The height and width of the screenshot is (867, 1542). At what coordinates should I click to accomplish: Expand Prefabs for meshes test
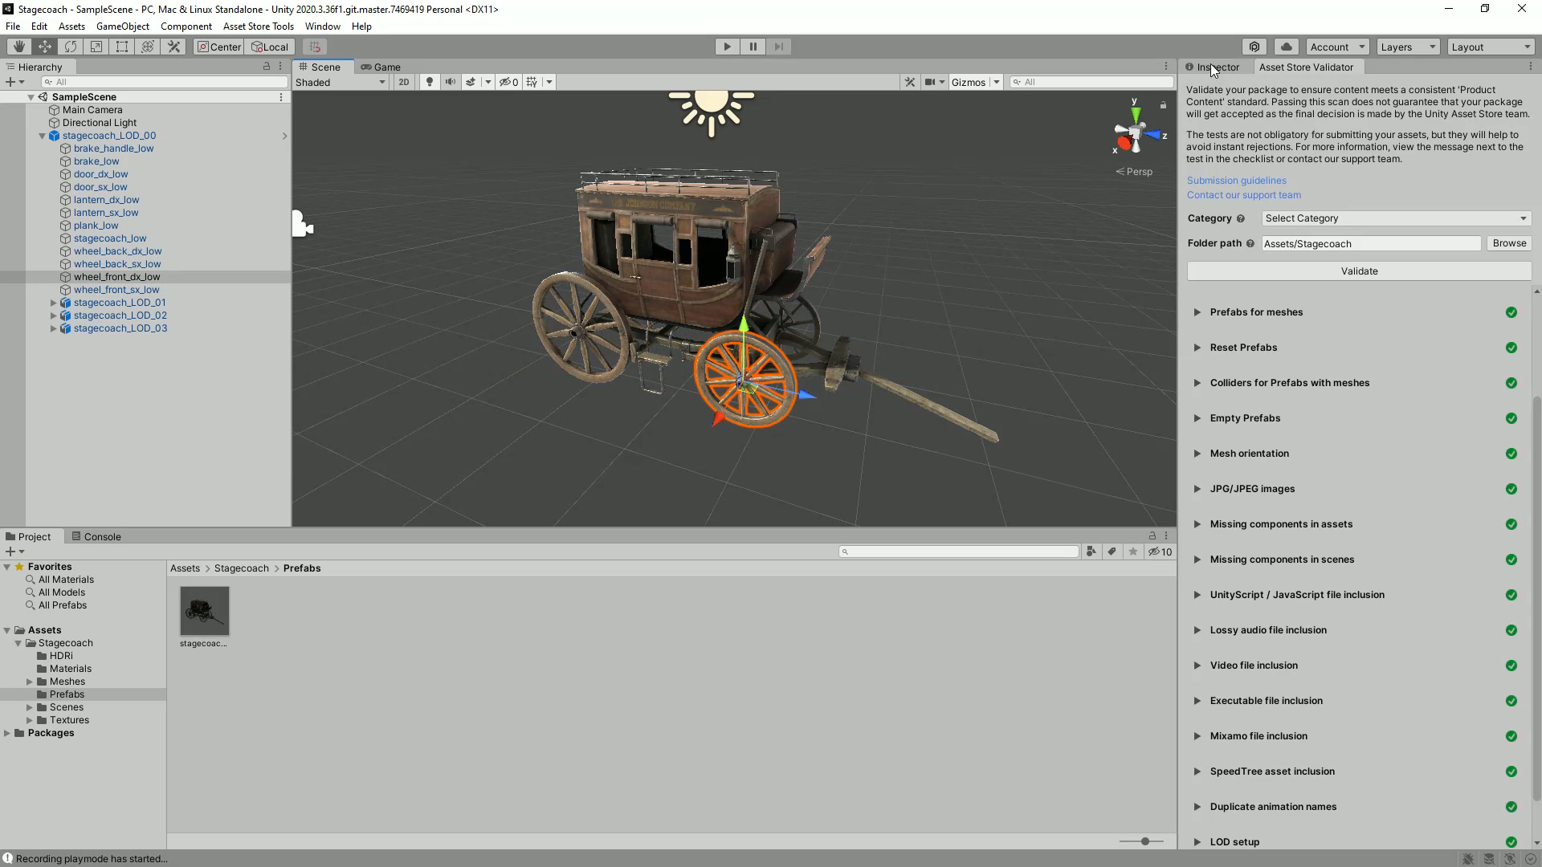pyautogui.click(x=1197, y=312)
